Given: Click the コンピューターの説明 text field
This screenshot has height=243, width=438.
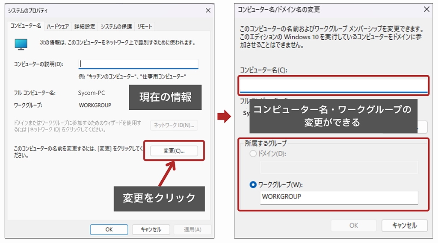Looking at the screenshot, I should 139,64.
